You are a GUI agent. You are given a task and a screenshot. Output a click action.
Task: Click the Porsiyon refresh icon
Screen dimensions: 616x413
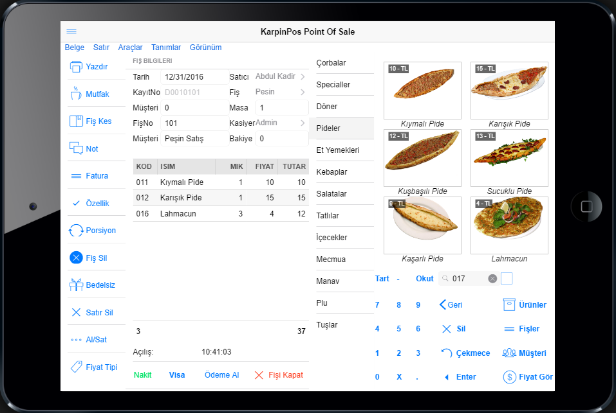(76, 231)
